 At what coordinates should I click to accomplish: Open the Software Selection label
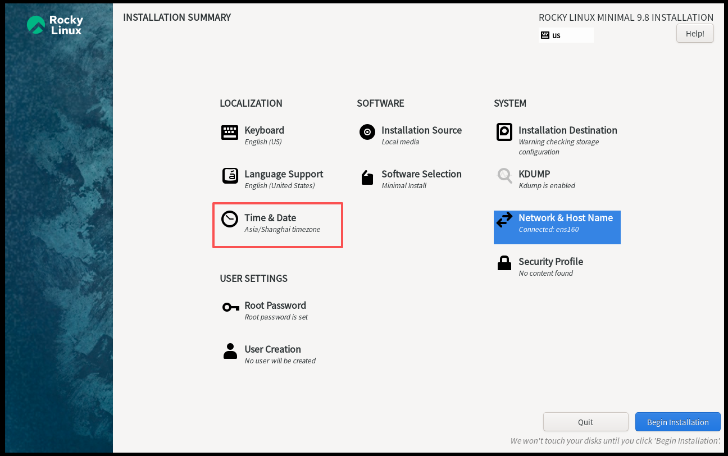pyautogui.click(x=421, y=174)
